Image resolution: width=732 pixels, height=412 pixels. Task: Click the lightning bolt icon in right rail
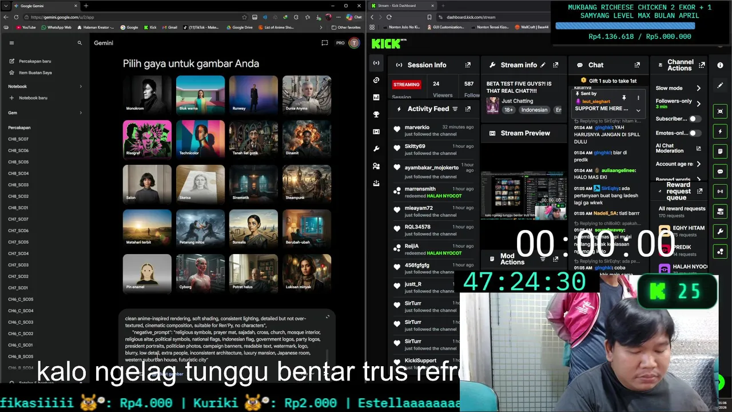720,132
